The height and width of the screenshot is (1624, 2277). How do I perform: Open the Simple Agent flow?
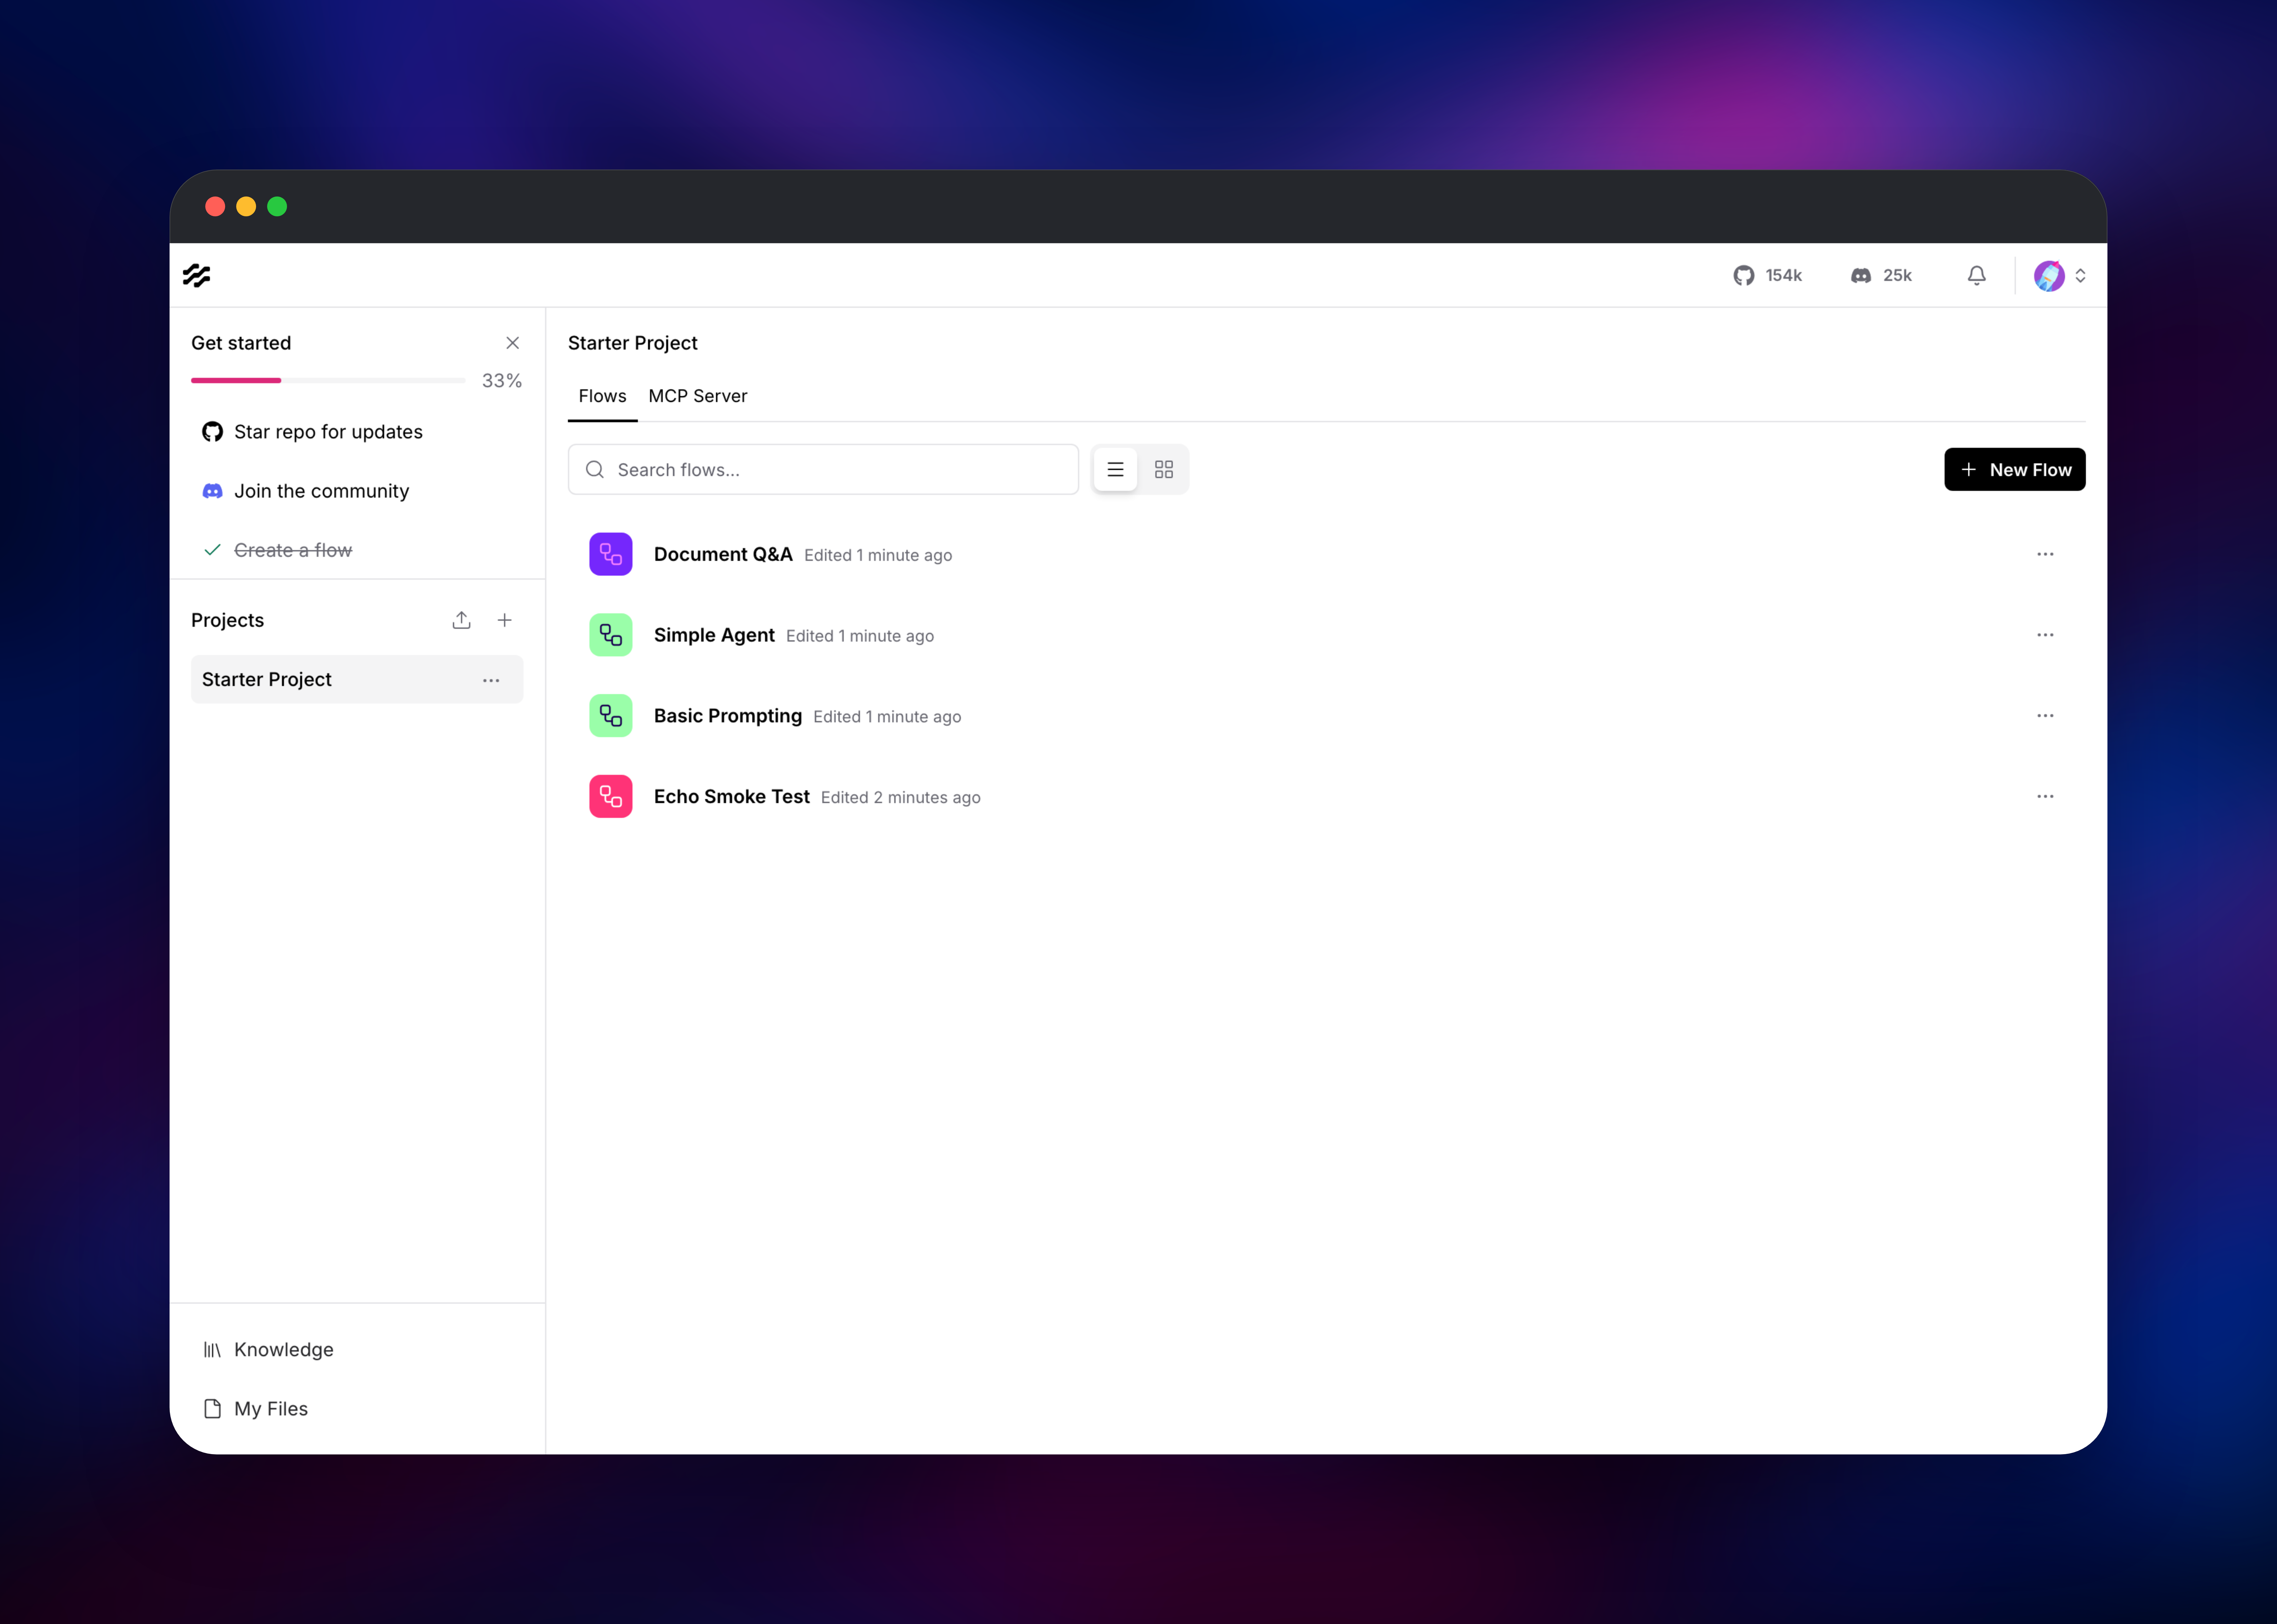pos(1327,635)
